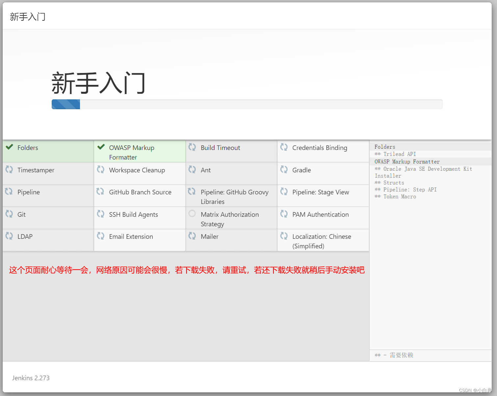Click the Trilead API log line

pyautogui.click(x=395, y=154)
